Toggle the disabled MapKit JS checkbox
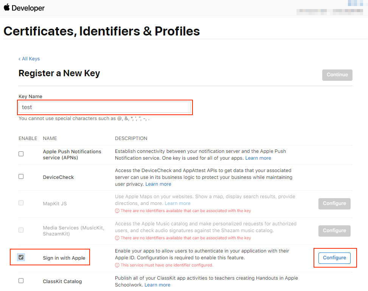This screenshot has height=291, width=368. [21, 203]
